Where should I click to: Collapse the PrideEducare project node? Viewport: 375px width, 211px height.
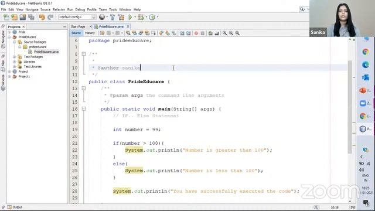coord(9,37)
